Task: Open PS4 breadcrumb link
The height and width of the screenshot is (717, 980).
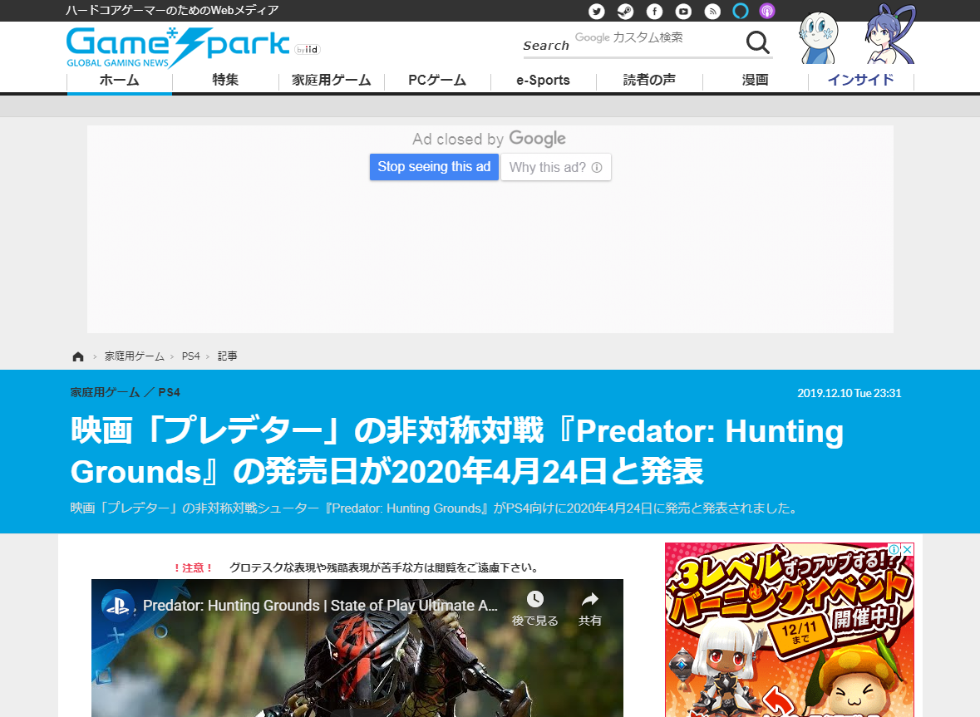Action: point(190,356)
